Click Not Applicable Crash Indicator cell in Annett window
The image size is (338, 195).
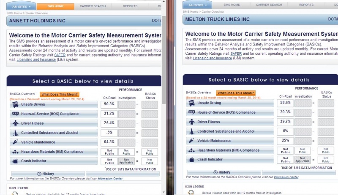(126, 161)
